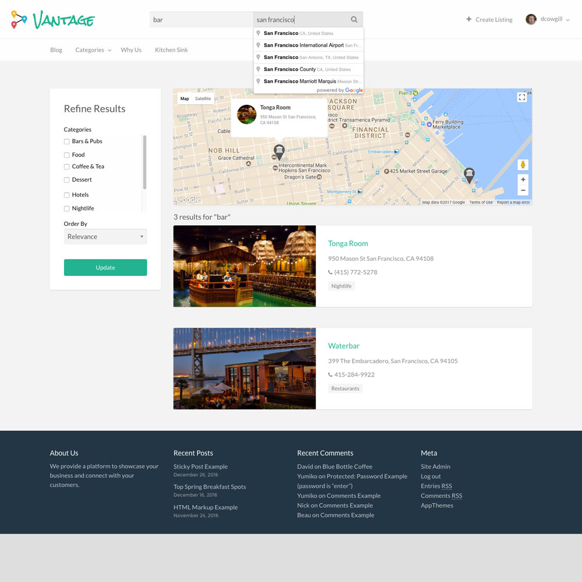This screenshot has height=582, width=582.
Task: Click the Tonga Room map marker
Action: tap(279, 152)
